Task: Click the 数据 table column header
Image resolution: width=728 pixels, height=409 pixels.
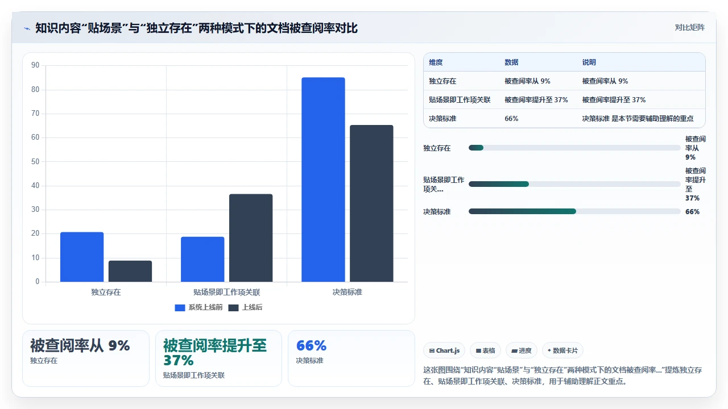Action: click(511, 62)
